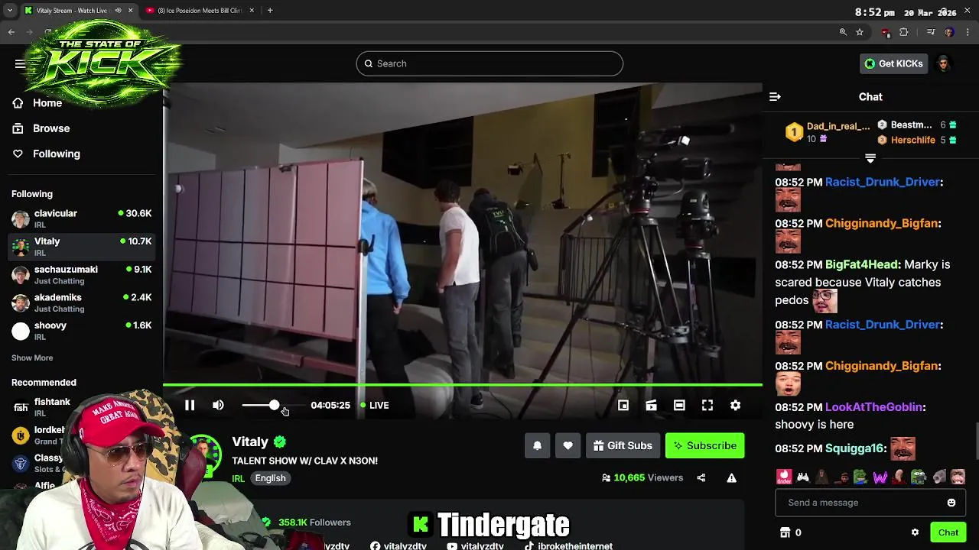Subscribe to Vitaly's channel
This screenshot has width=979, height=550.
(704, 446)
